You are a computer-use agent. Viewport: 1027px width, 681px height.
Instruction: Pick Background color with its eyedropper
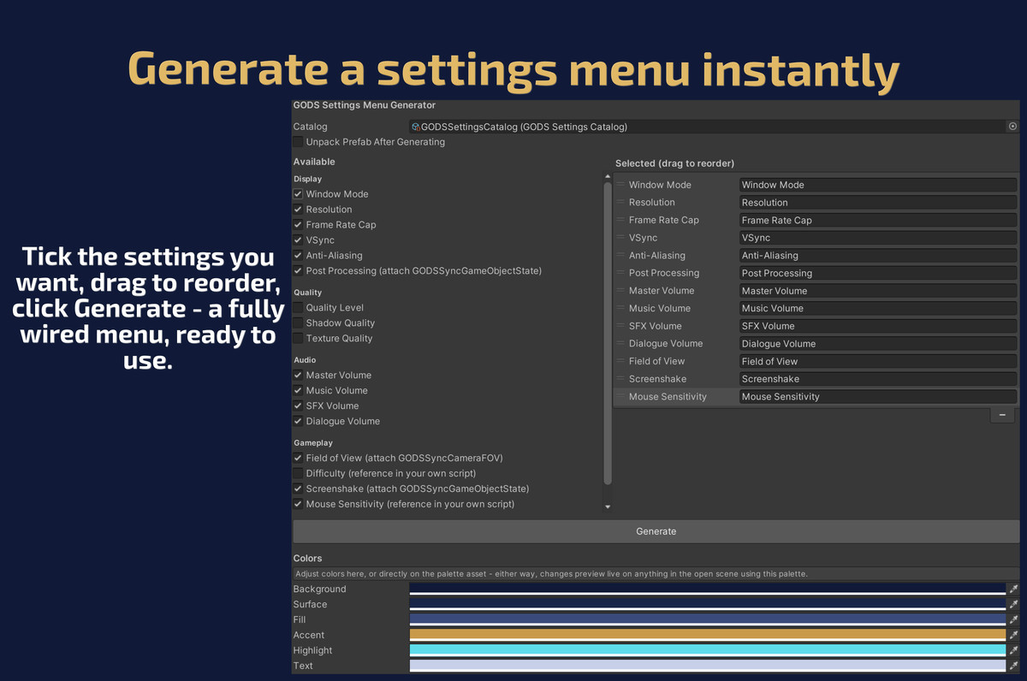1013,589
